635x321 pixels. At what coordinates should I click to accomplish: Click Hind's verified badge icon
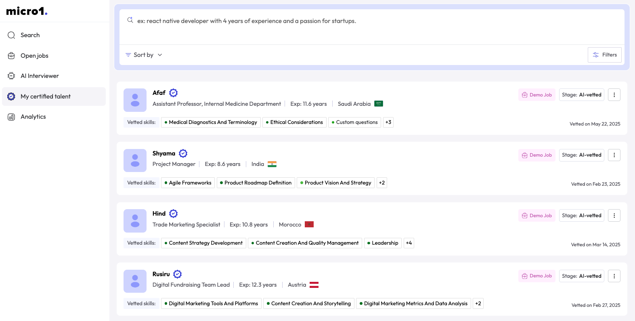(174, 214)
